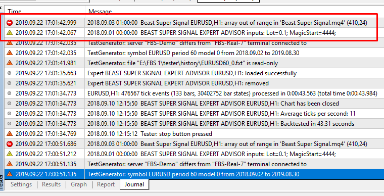Select the 17:01:41.981 timestamp cell
The image size is (384, 196).
pos(46,63)
